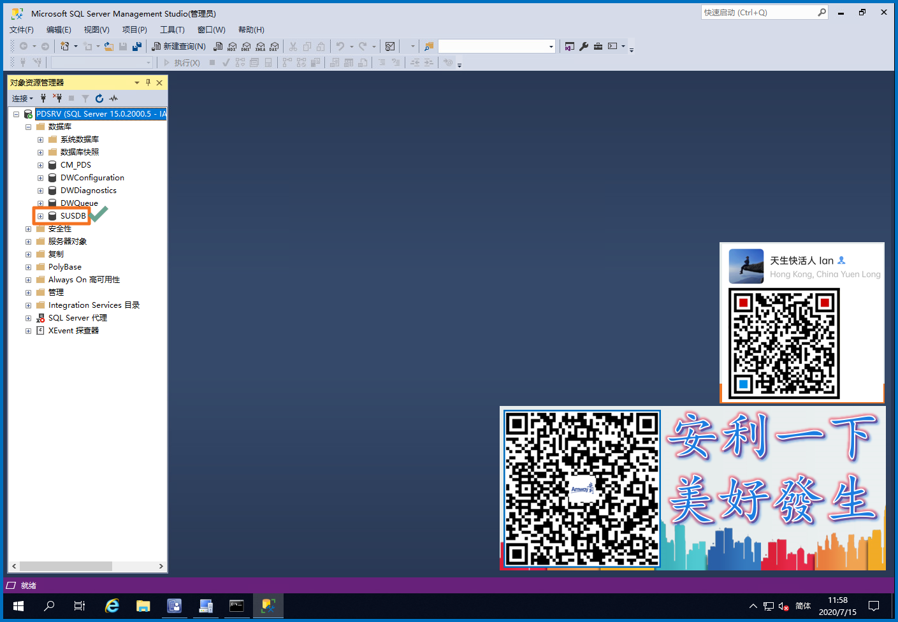Select the PolyBase folder
The image size is (898, 622).
tap(65, 267)
